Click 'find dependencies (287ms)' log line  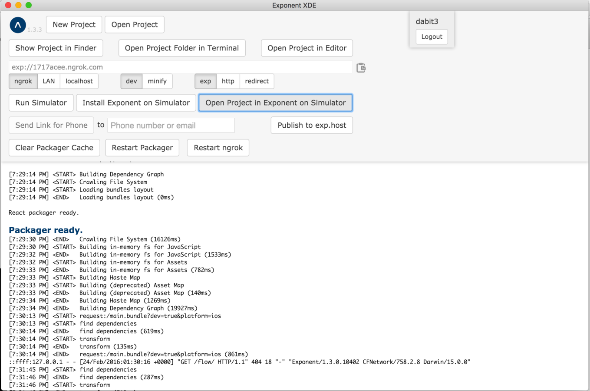(x=86, y=377)
